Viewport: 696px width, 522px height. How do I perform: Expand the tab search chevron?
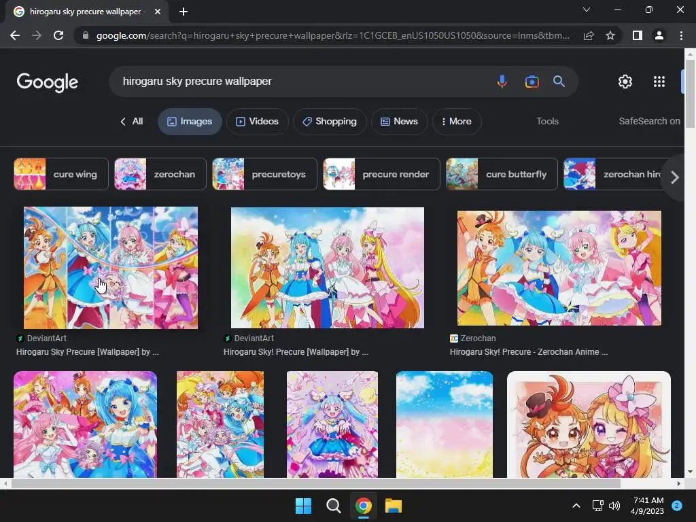pos(587,10)
